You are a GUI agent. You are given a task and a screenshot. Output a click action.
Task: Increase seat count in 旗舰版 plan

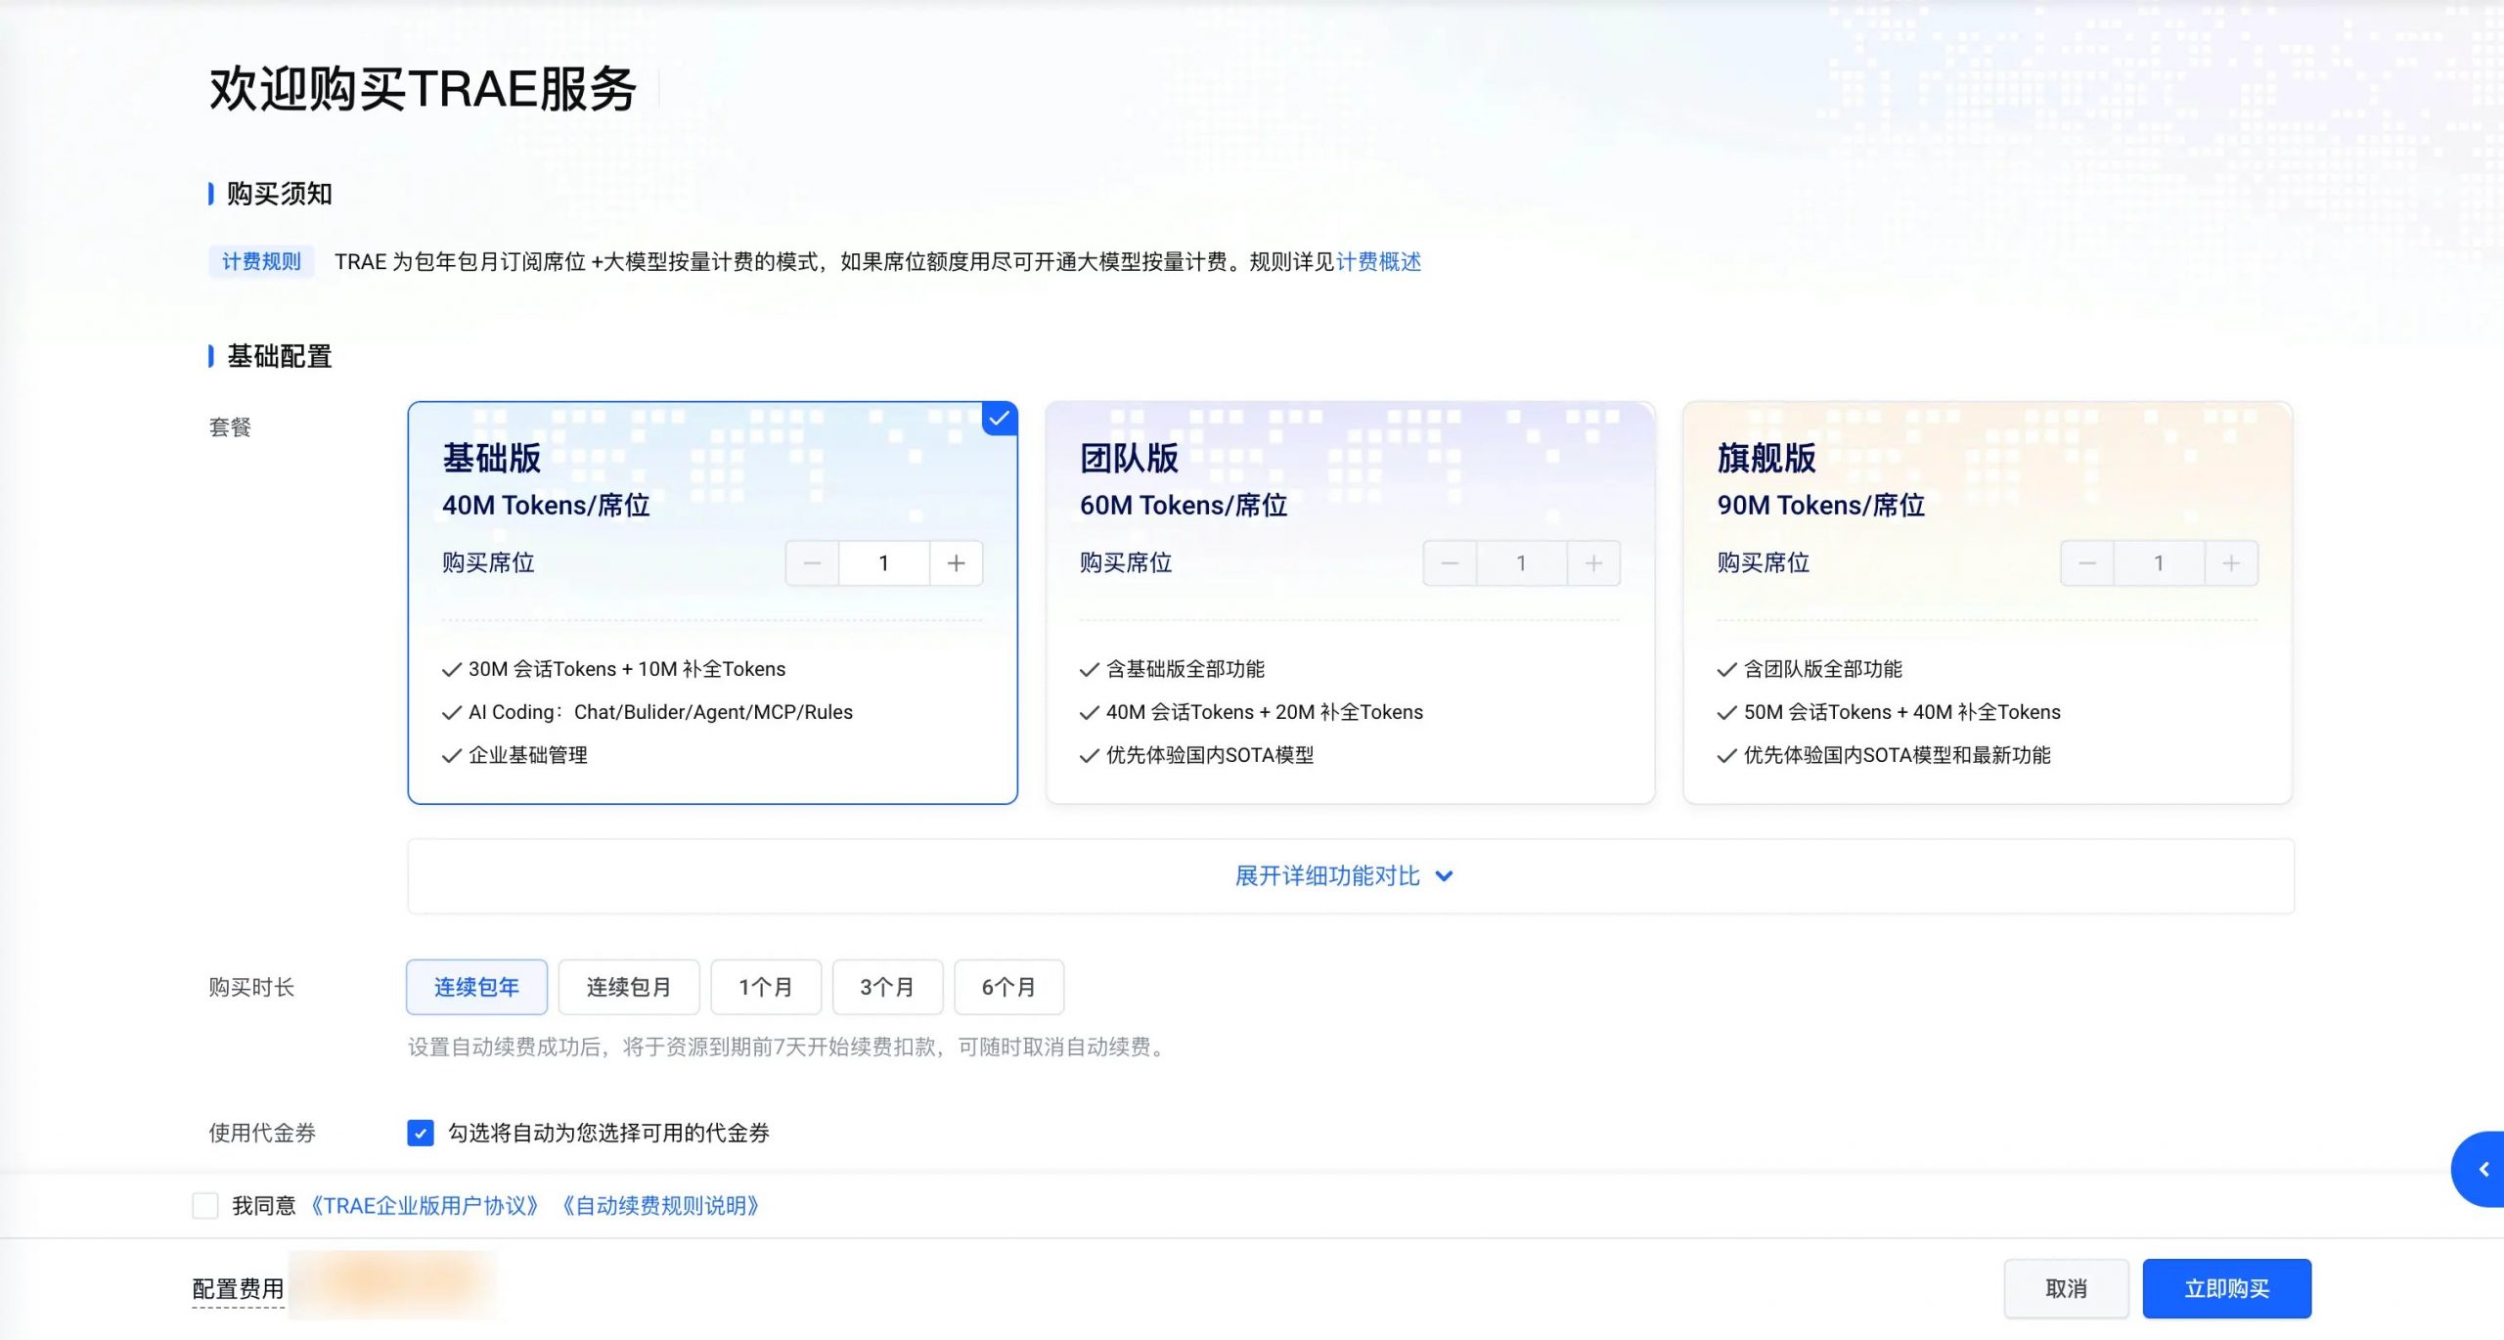click(2231, 563)
